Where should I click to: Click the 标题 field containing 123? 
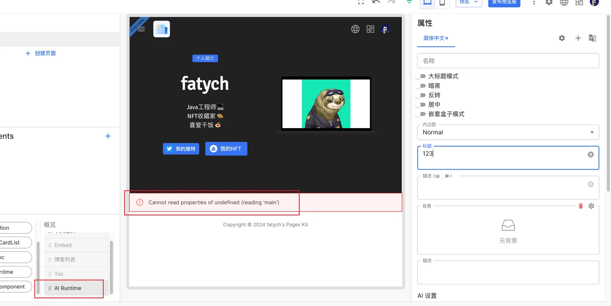508,158
